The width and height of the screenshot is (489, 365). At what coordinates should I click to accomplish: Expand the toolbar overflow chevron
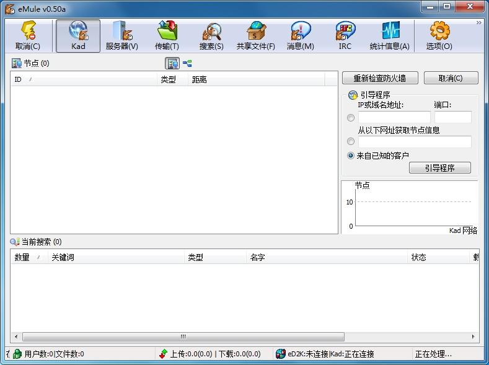click(x=478, y=23)
